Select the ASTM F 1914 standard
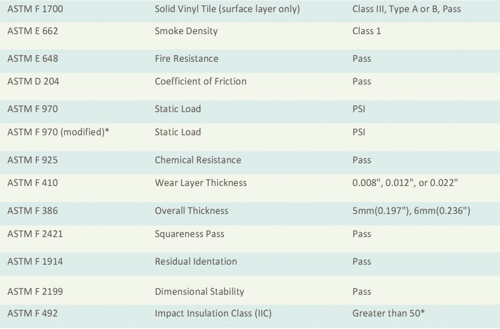500x329 pixels. click(x=35, y=262)
